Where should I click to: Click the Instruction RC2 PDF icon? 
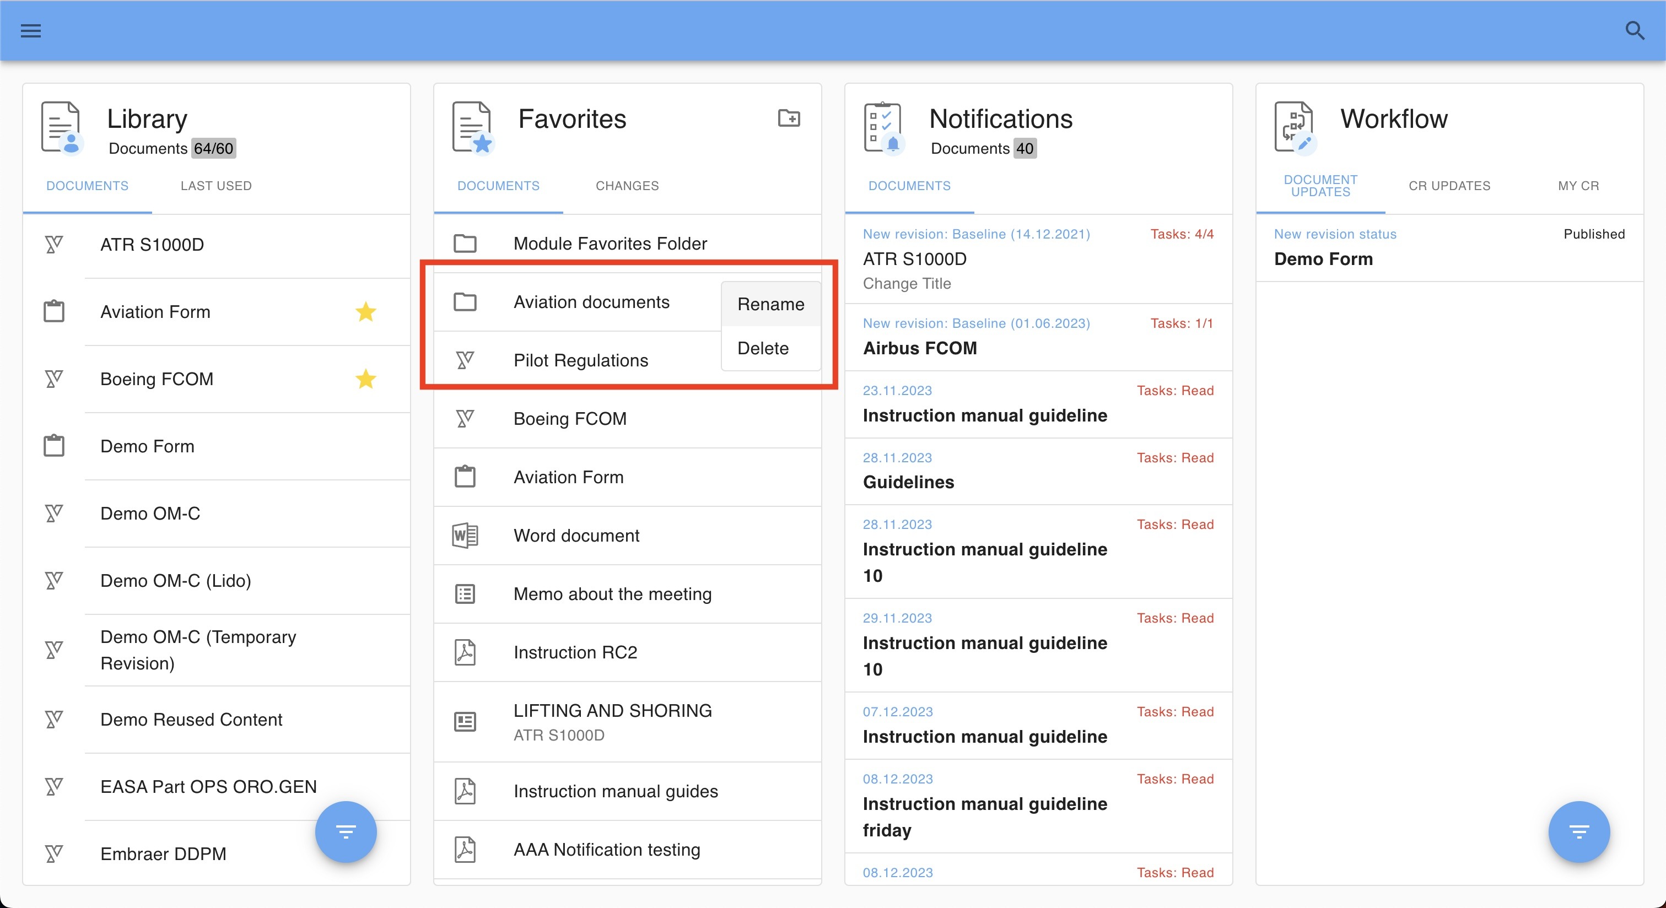click(465, 652)
